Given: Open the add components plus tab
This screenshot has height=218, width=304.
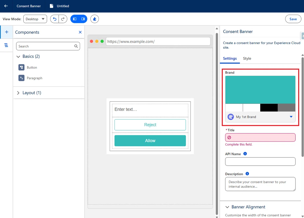Looking at the screenshot, I should tap(7, 32).
